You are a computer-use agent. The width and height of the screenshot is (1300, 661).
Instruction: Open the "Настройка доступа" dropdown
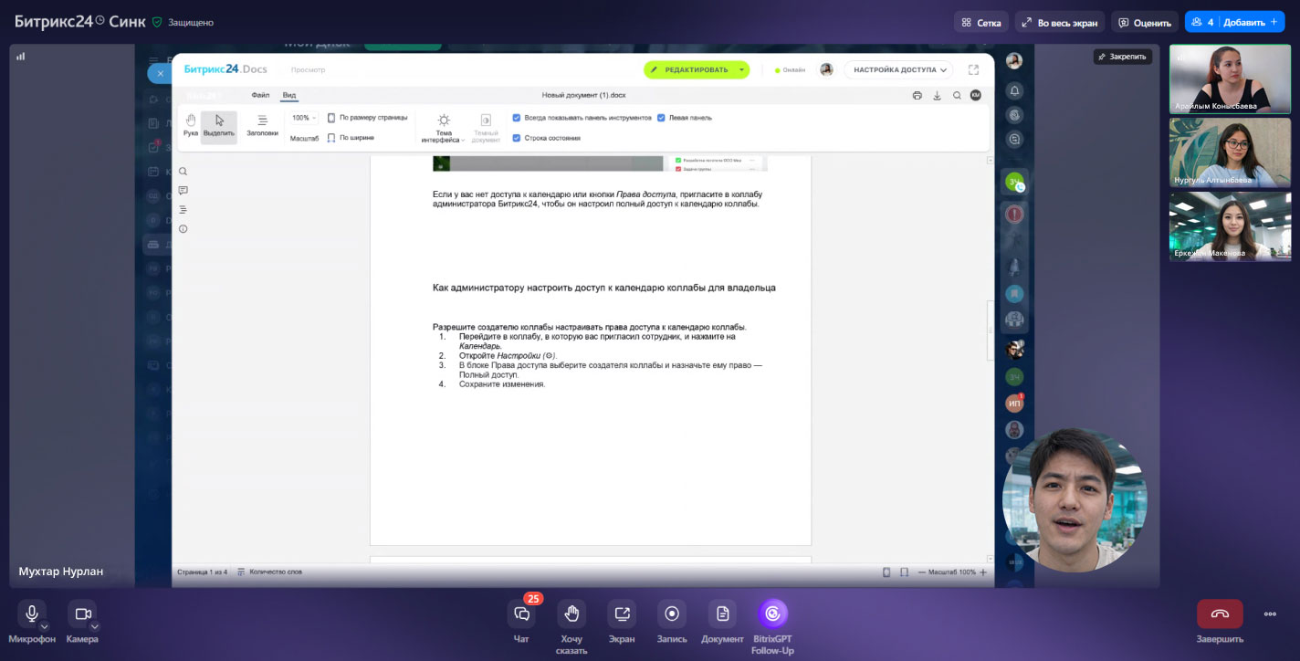pyautogui.click(x=898, y=69)
